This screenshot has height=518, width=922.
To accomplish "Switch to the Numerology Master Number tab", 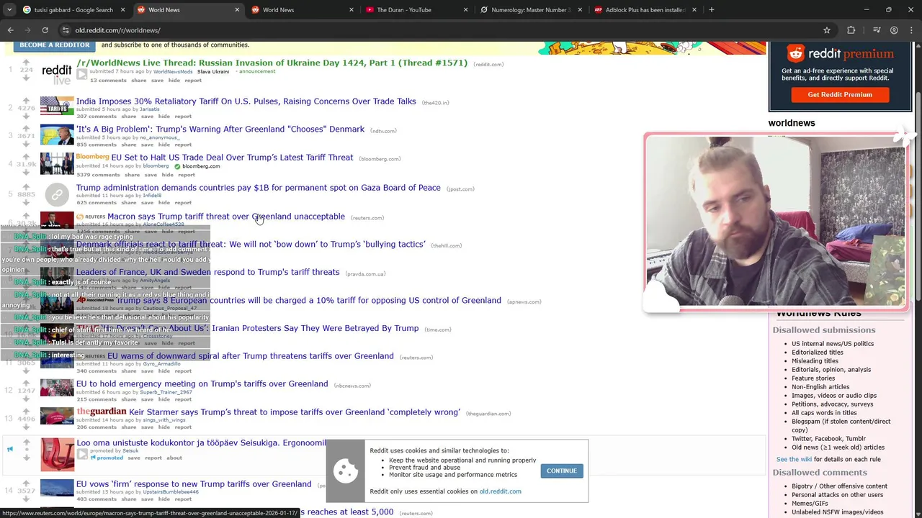I will 529,10.
